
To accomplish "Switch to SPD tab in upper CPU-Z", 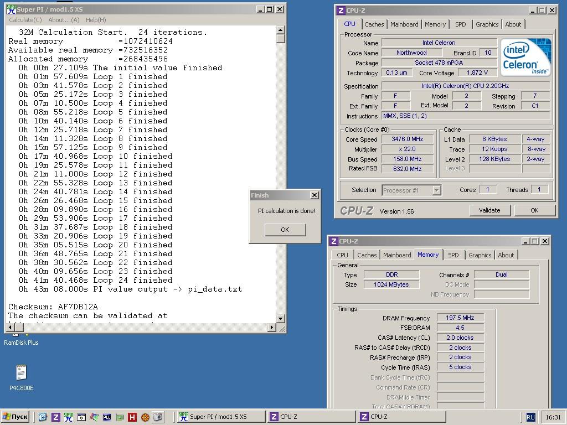I will tap(460, 24).
